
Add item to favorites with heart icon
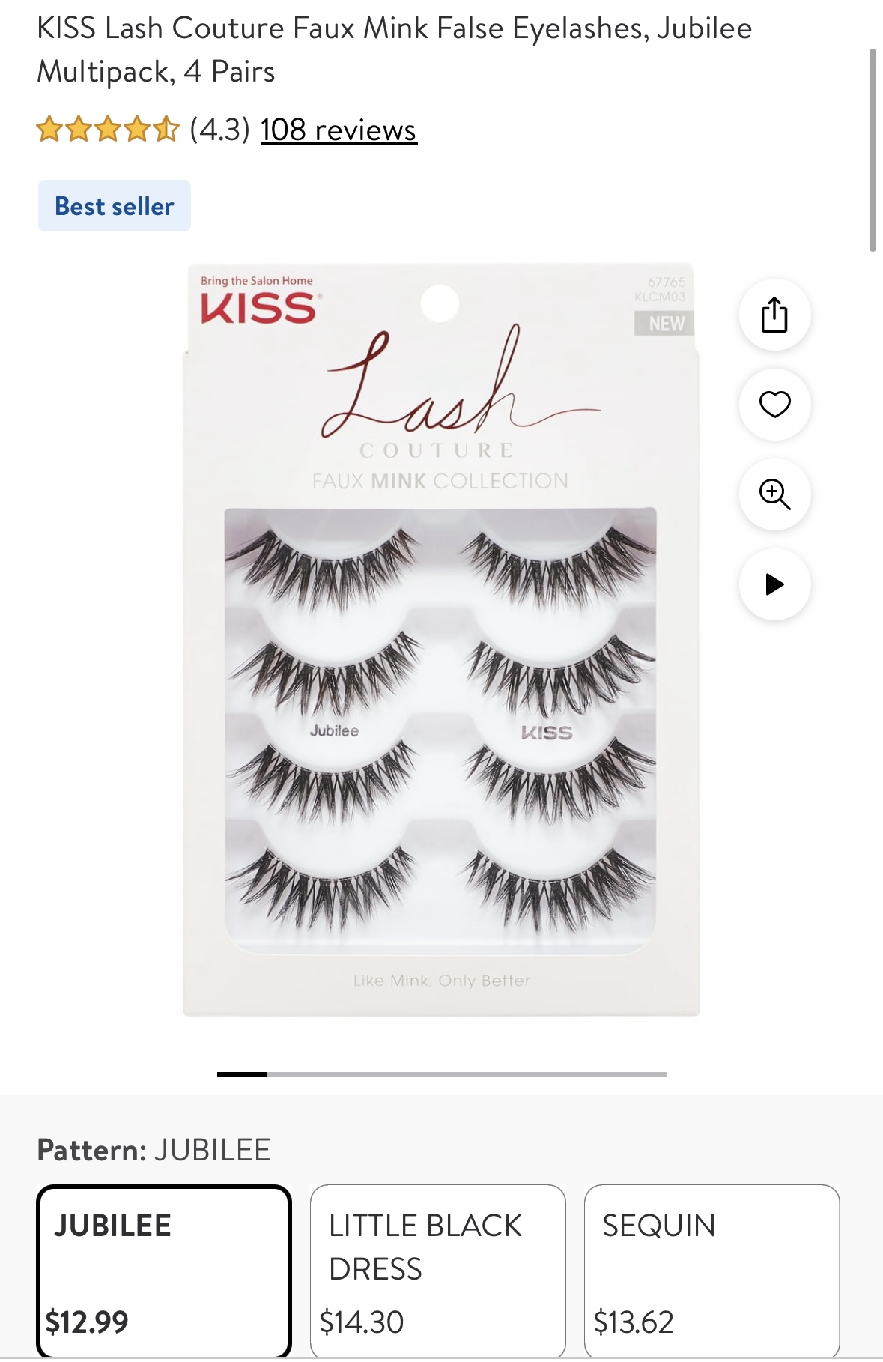[x=774, y=405]
